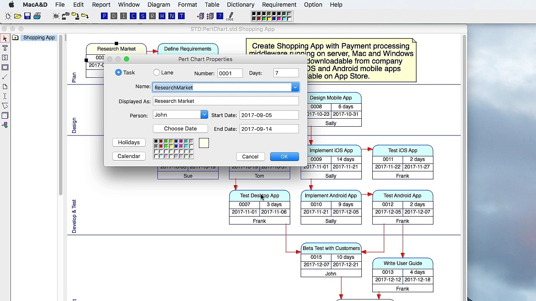Click the Open folder toolbar icon
The height and width of the screenshot is (301, 536).
[x=18, y=16]
